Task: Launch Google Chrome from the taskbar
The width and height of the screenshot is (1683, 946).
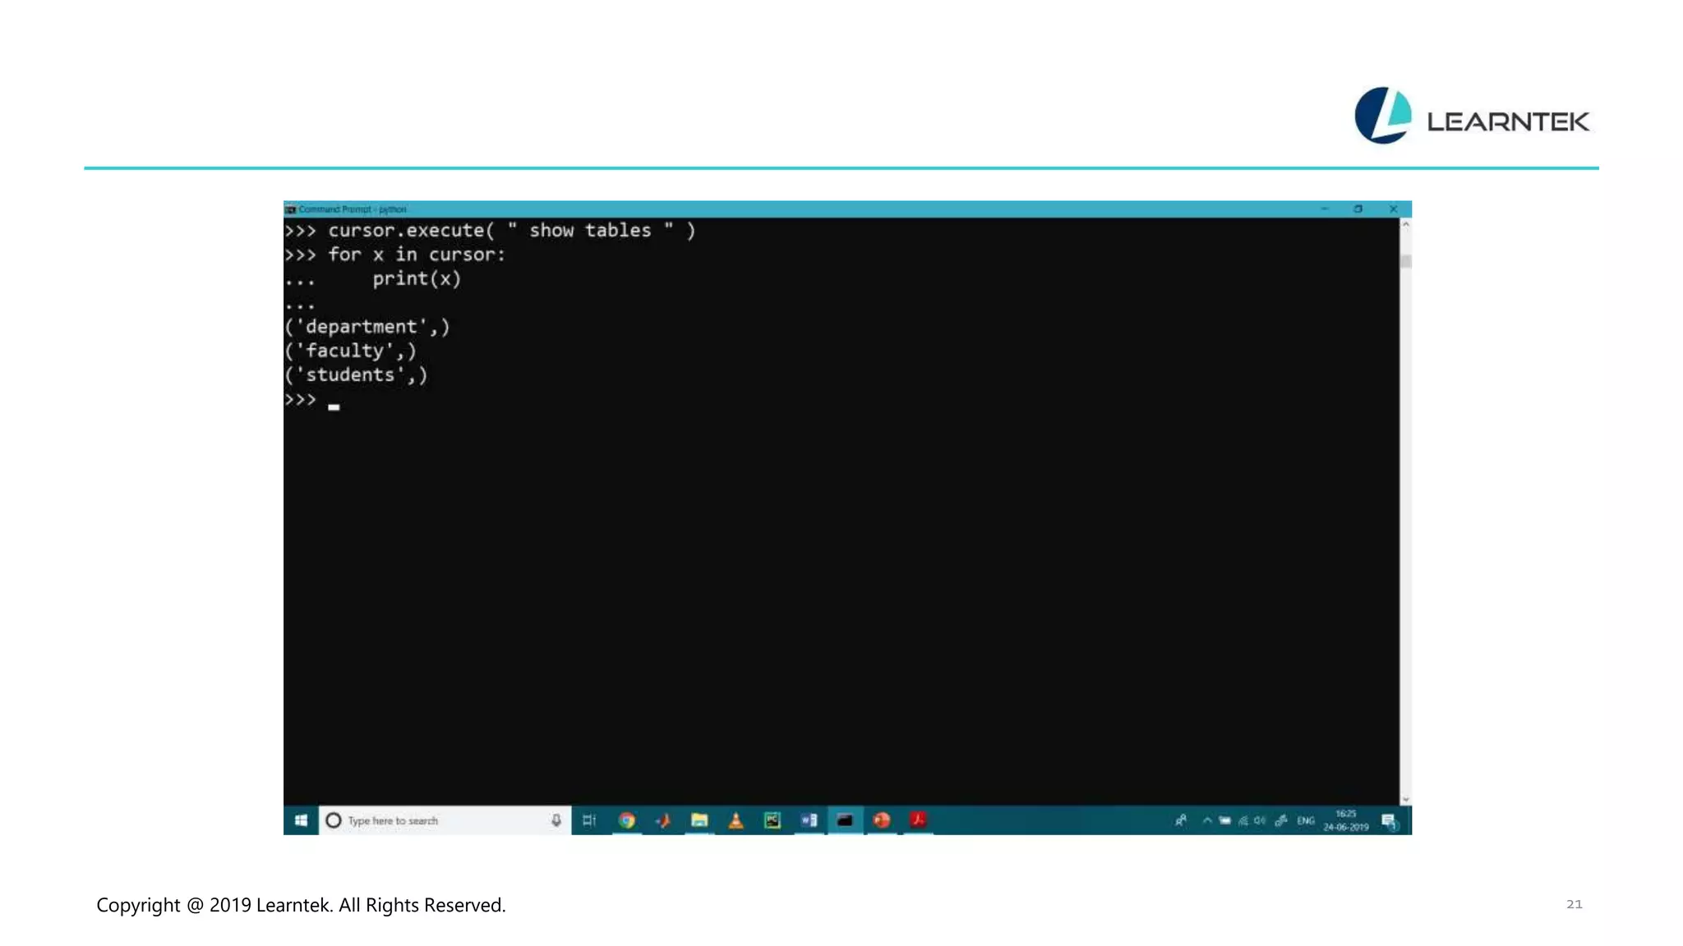Action: click(x=627, y=820)
